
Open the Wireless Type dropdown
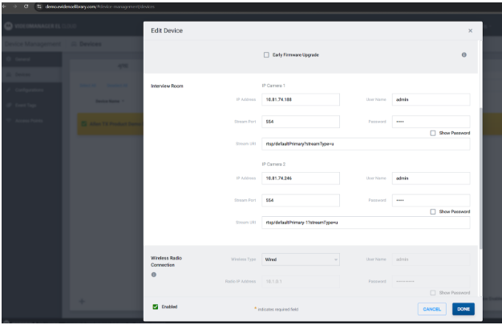tap(301, 259)
